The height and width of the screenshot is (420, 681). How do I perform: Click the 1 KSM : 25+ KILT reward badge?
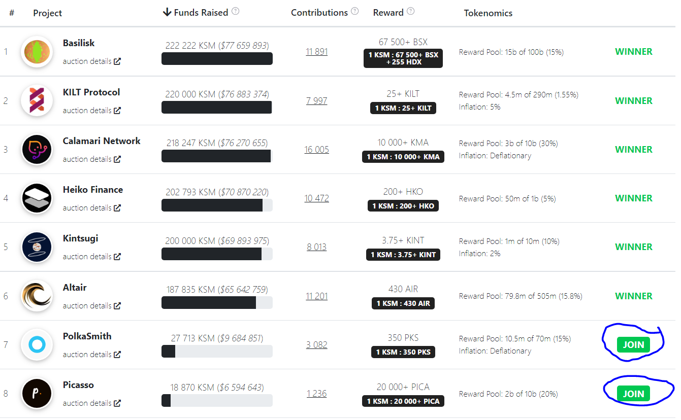[403, 108]
